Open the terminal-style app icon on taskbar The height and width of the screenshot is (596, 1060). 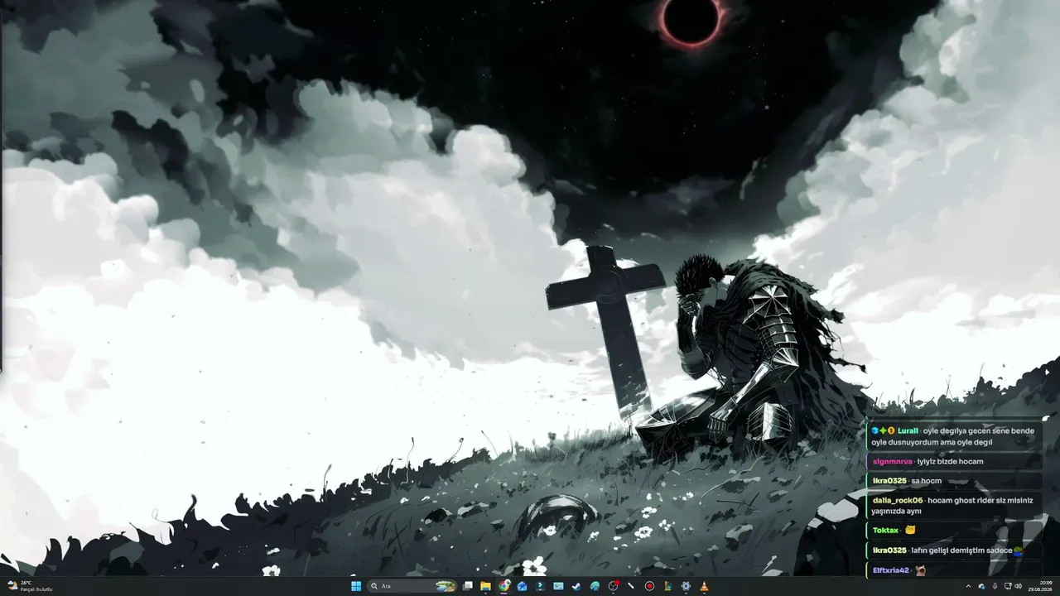(x=540, y=586)
